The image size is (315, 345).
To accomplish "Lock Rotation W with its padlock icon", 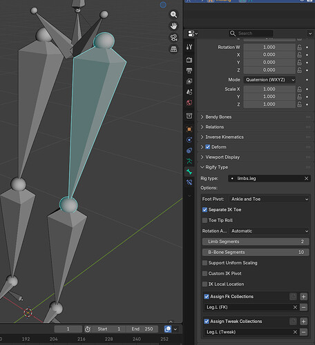I will (299, 48).
